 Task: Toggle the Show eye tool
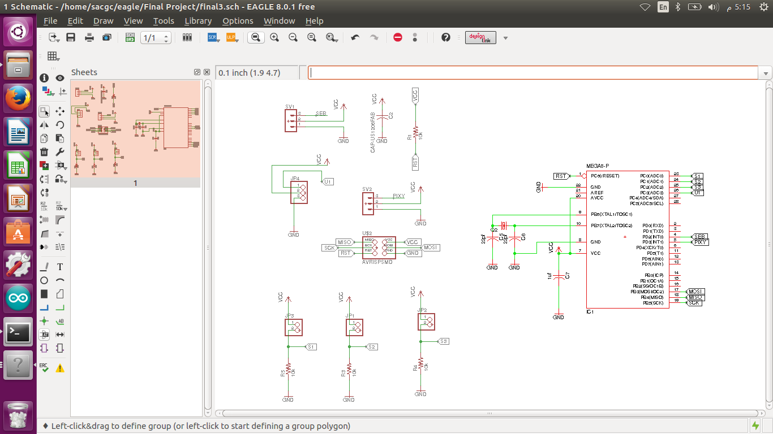tap(60, 78)
